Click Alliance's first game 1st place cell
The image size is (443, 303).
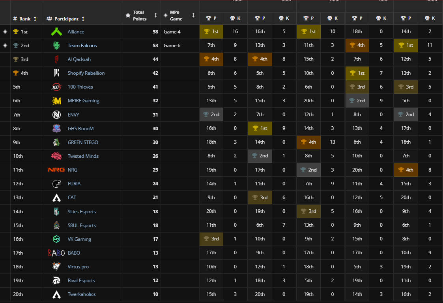[211, 31]
